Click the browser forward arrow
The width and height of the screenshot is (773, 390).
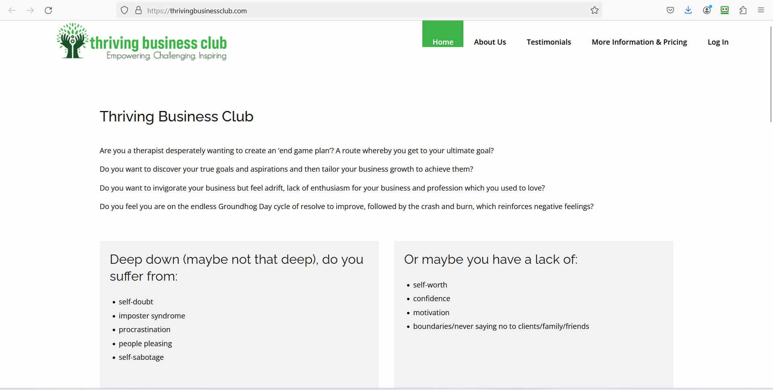[x=30, y=10]
